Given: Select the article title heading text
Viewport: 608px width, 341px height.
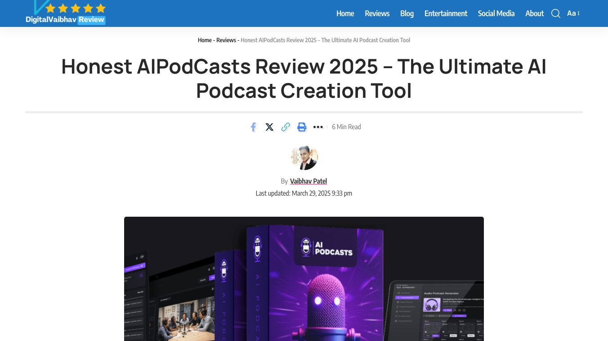Looking at the screenshot, I should point(304,79).
